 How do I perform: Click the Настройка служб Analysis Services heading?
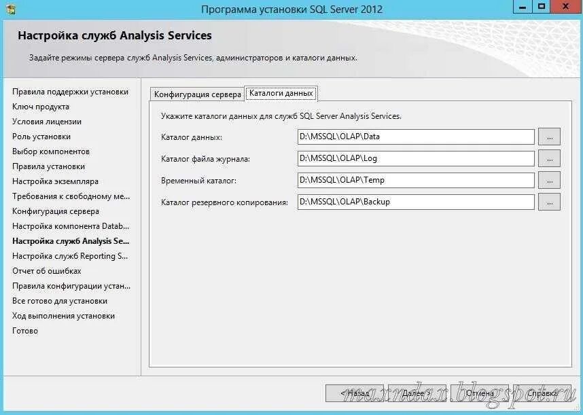click(x=115, y=36)
